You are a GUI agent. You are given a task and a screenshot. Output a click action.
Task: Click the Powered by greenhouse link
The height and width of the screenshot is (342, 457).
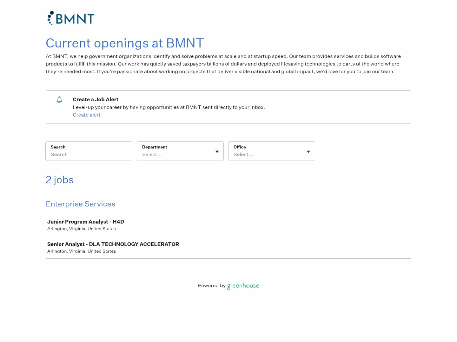(228, 286)
